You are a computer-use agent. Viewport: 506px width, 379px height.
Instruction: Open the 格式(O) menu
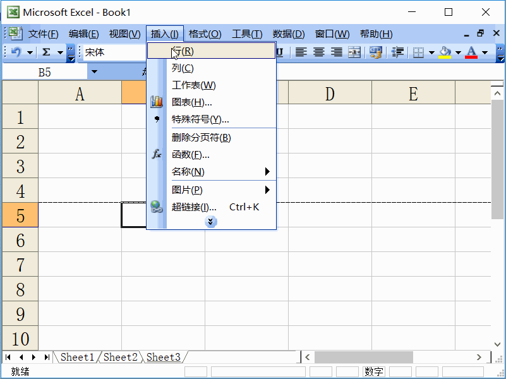point(205,34)
